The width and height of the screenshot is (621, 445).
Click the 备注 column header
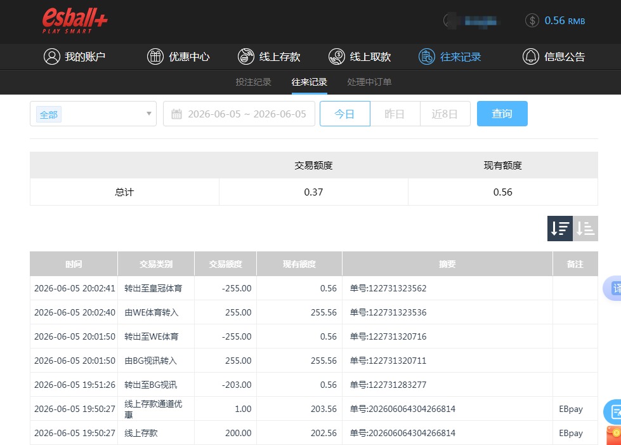pos(575,264)
